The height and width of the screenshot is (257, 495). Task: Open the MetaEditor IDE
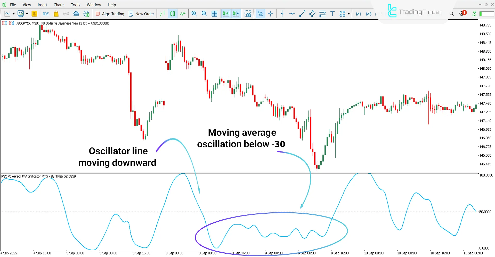point(46,14)
